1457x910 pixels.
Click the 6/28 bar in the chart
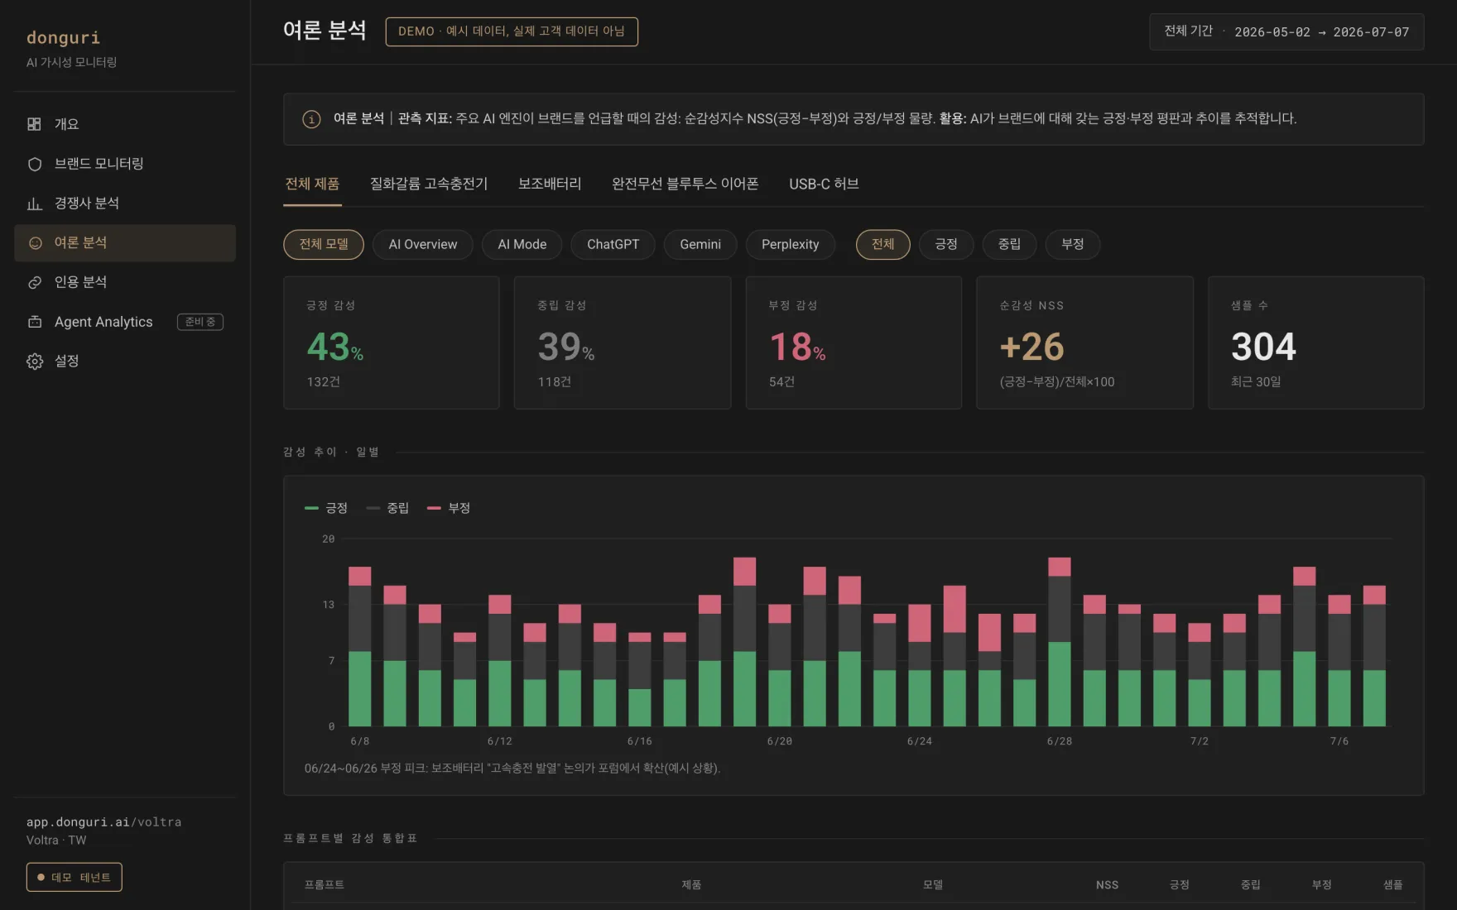(1060, 642)
